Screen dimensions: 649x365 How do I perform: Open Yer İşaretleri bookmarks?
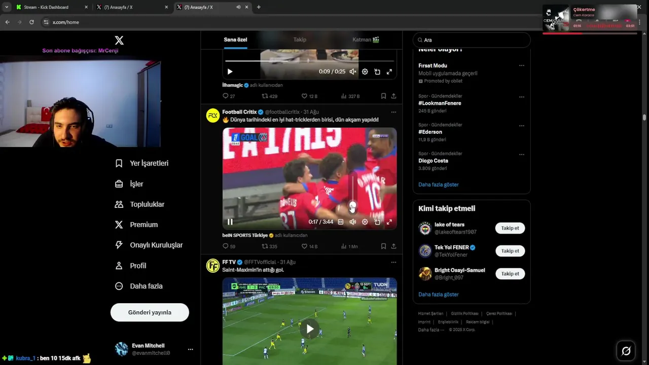(x=142, y=163)
